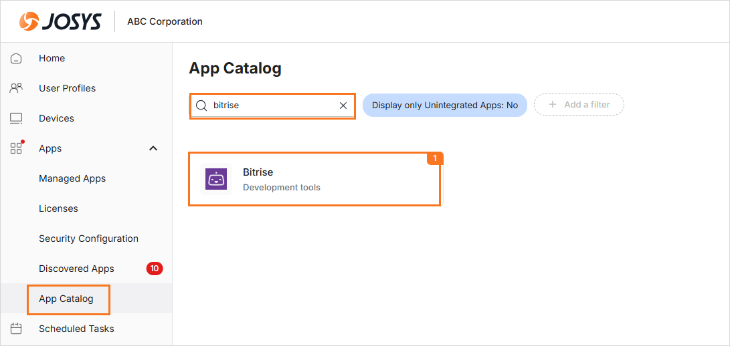Click the Apps grid icon
The height and width of the screenshot is (346, 730).
(x=16, y=148)
